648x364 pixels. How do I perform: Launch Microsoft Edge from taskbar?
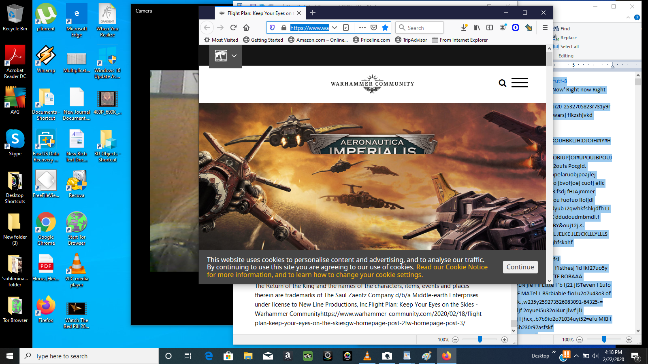[x=209, y=356]
